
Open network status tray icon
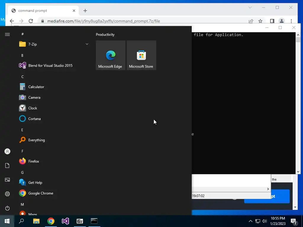point(258,221)
